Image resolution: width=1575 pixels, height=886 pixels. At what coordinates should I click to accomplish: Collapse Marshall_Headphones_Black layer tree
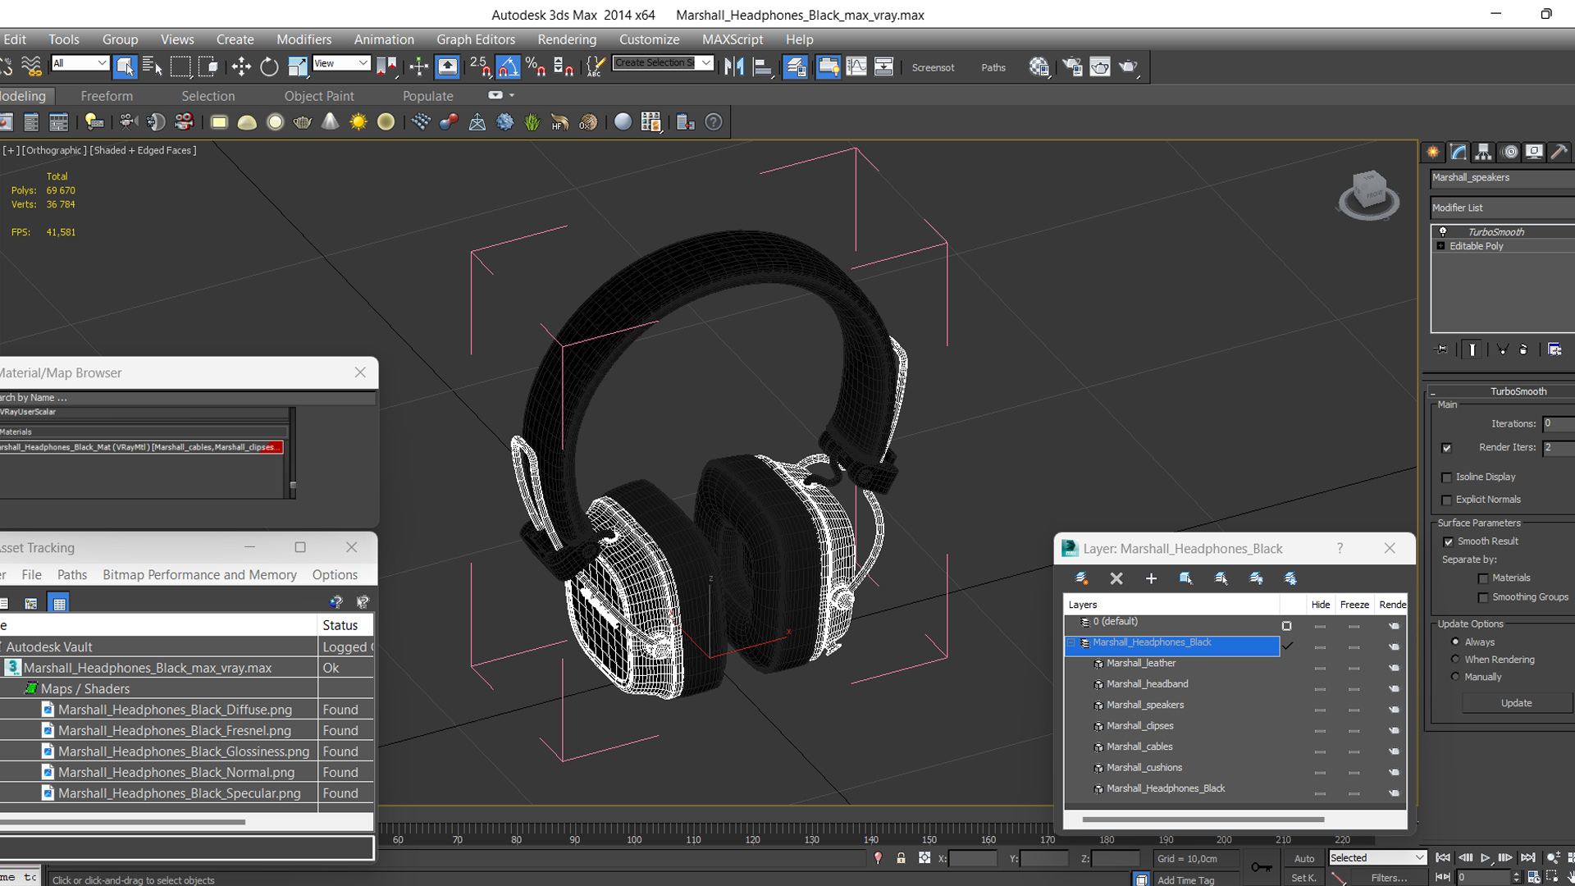coord(1071,643)
